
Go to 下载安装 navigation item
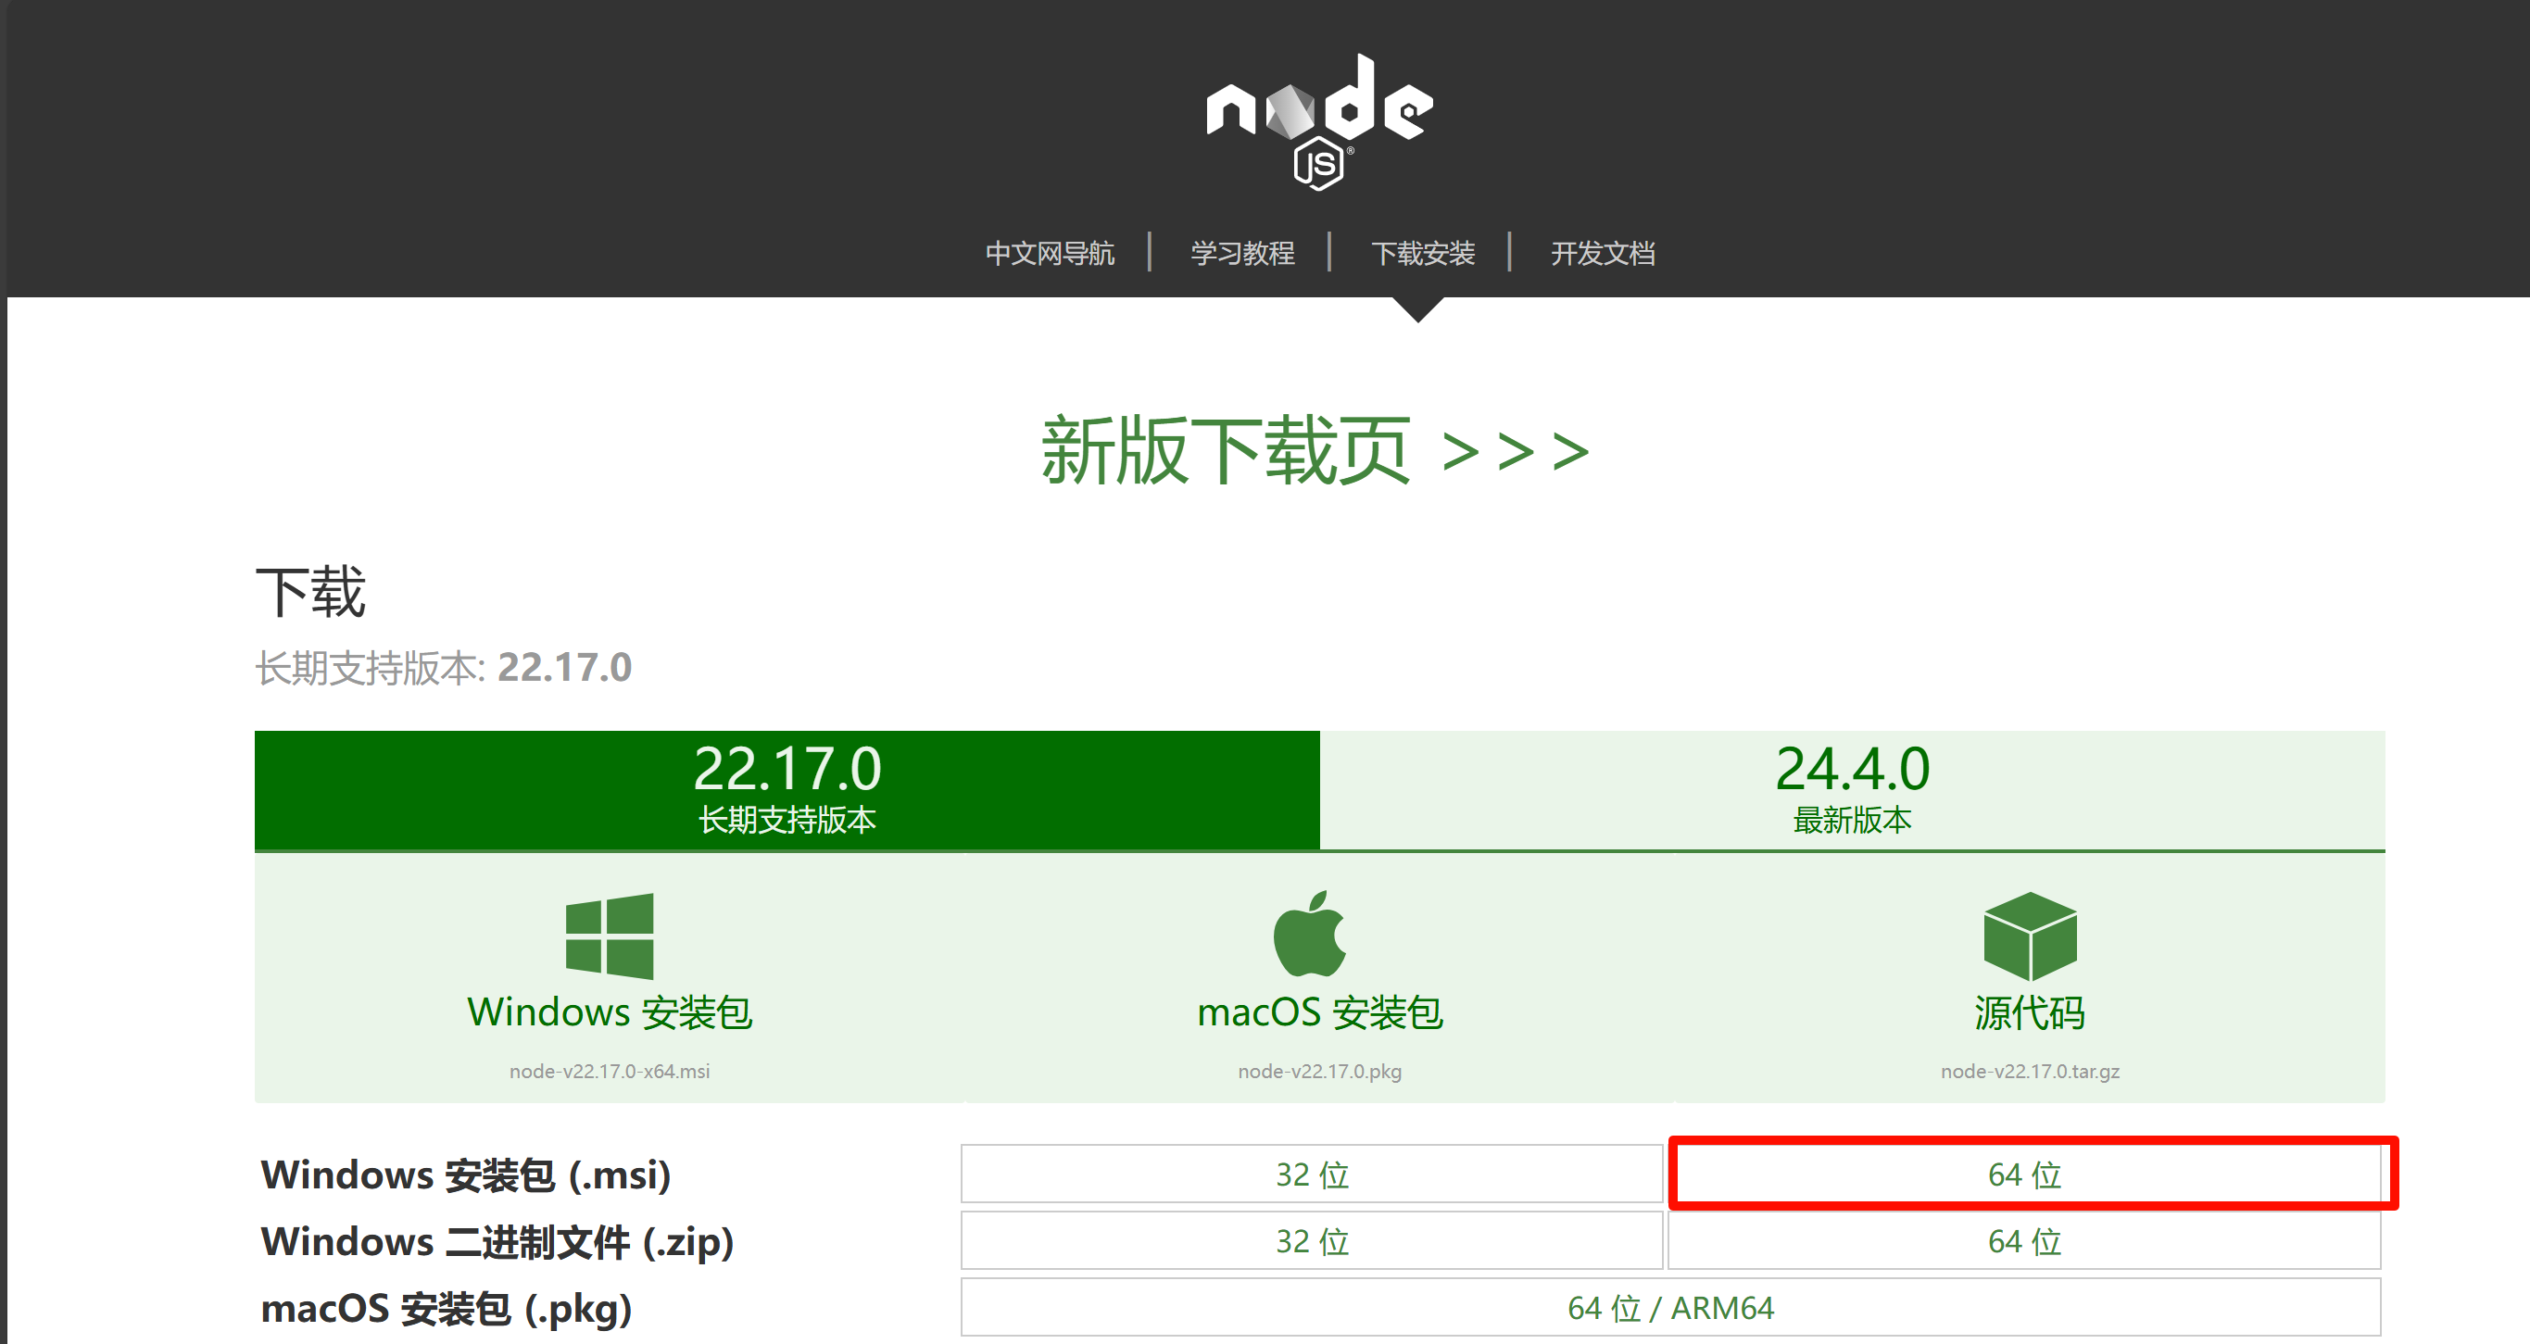(x=1423, y=253)
